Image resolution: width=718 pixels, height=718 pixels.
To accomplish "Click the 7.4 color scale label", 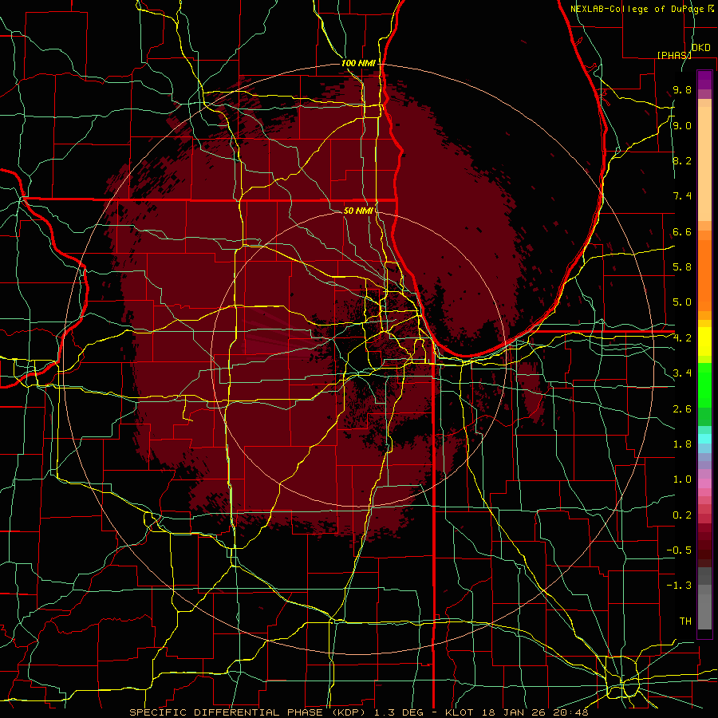I will [x=682, y=196].
